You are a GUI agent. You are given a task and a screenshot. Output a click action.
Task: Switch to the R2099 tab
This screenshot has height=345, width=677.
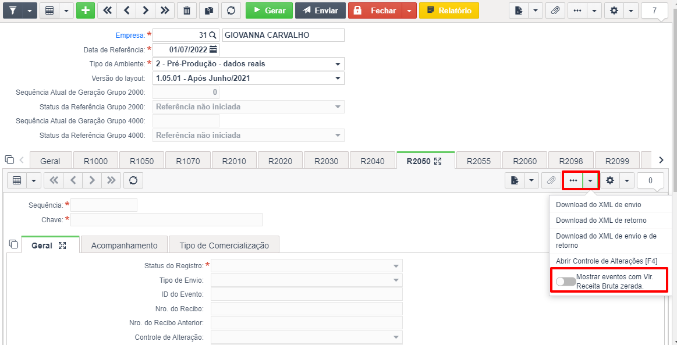click(617, 161)
